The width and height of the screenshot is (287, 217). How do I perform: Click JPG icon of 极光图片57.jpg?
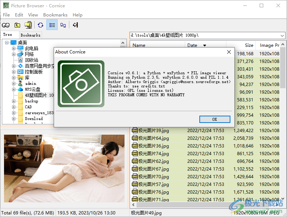[135, 184]
